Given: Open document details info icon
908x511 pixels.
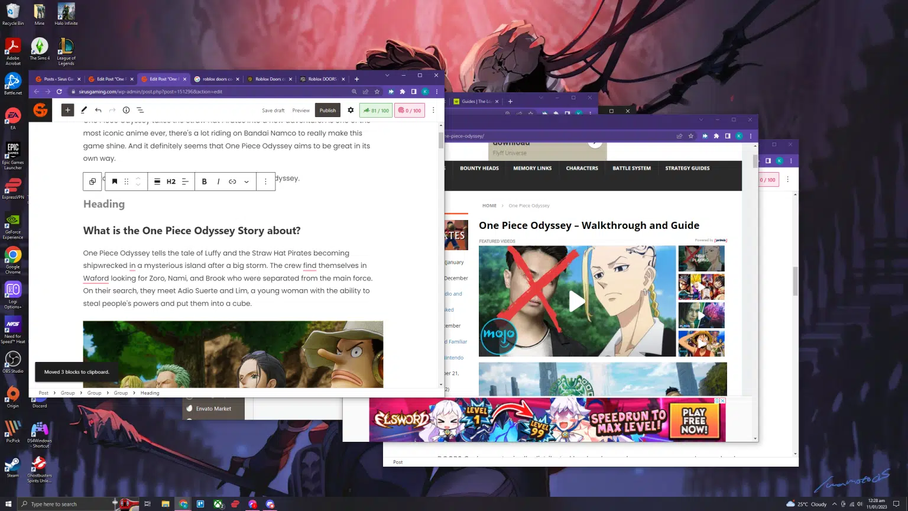Looking at the screenshot, I should tap(126, 110).
